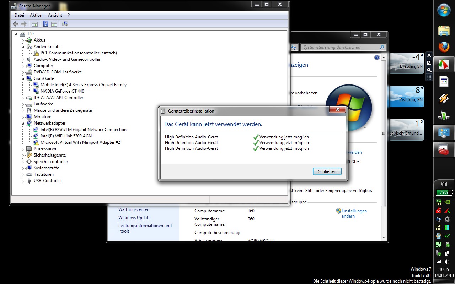Click the wireless signal bars tray icon

click(439, 262)
